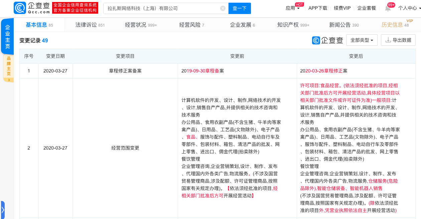
Task: Switch to 法律诉讼 tab
Action: [90, 25]
